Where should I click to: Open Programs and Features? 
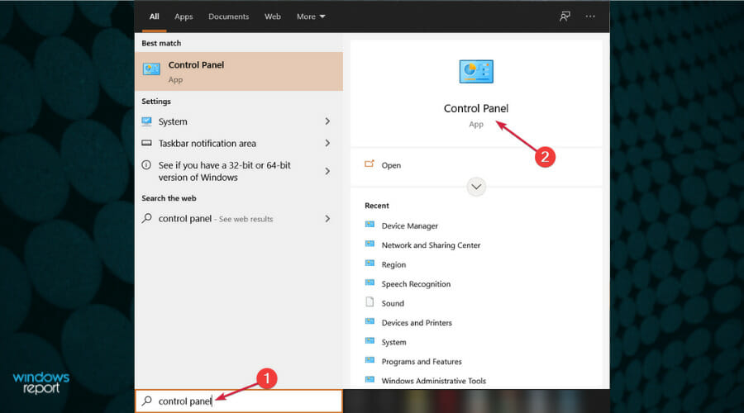(x=422, y=362)
